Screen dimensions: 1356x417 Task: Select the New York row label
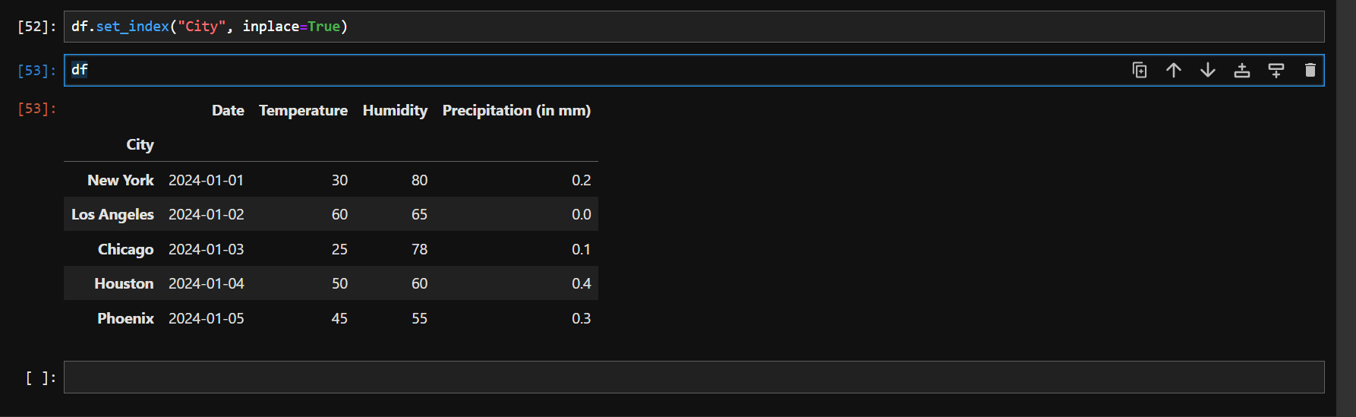[121, 180]
